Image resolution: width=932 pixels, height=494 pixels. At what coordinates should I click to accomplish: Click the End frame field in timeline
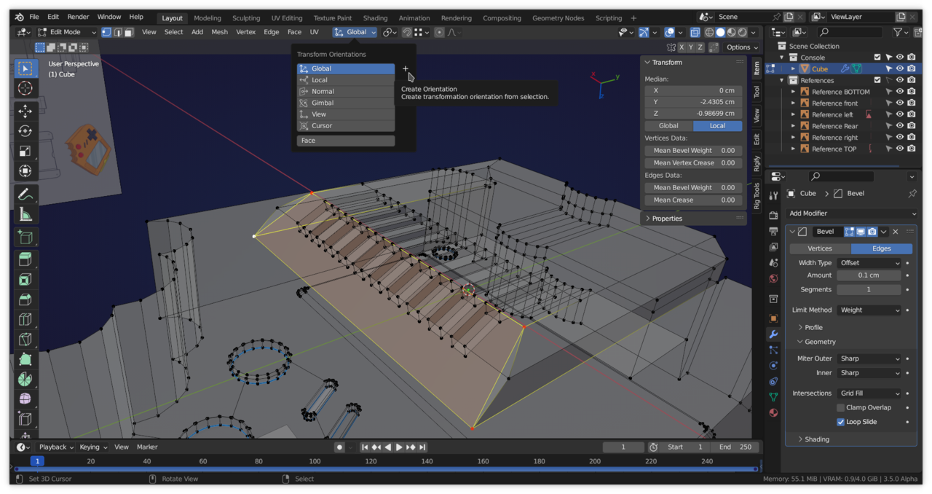point(735,447)
